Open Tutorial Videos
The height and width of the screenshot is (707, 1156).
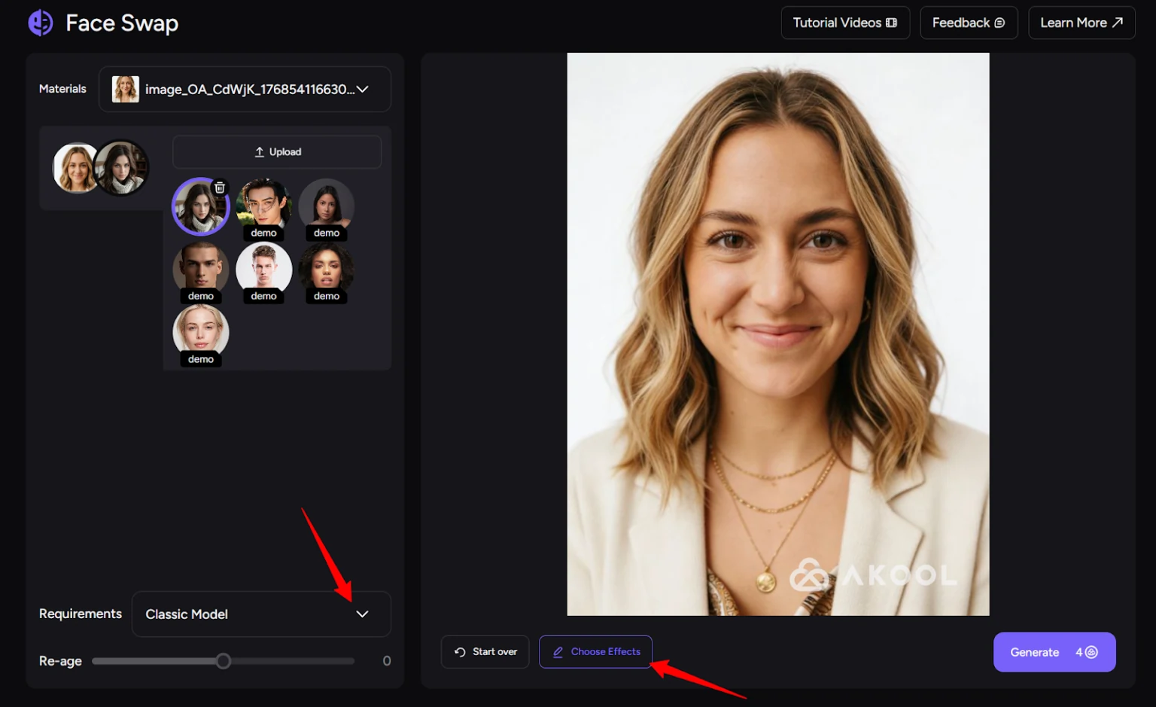click(x=844, y=23)
